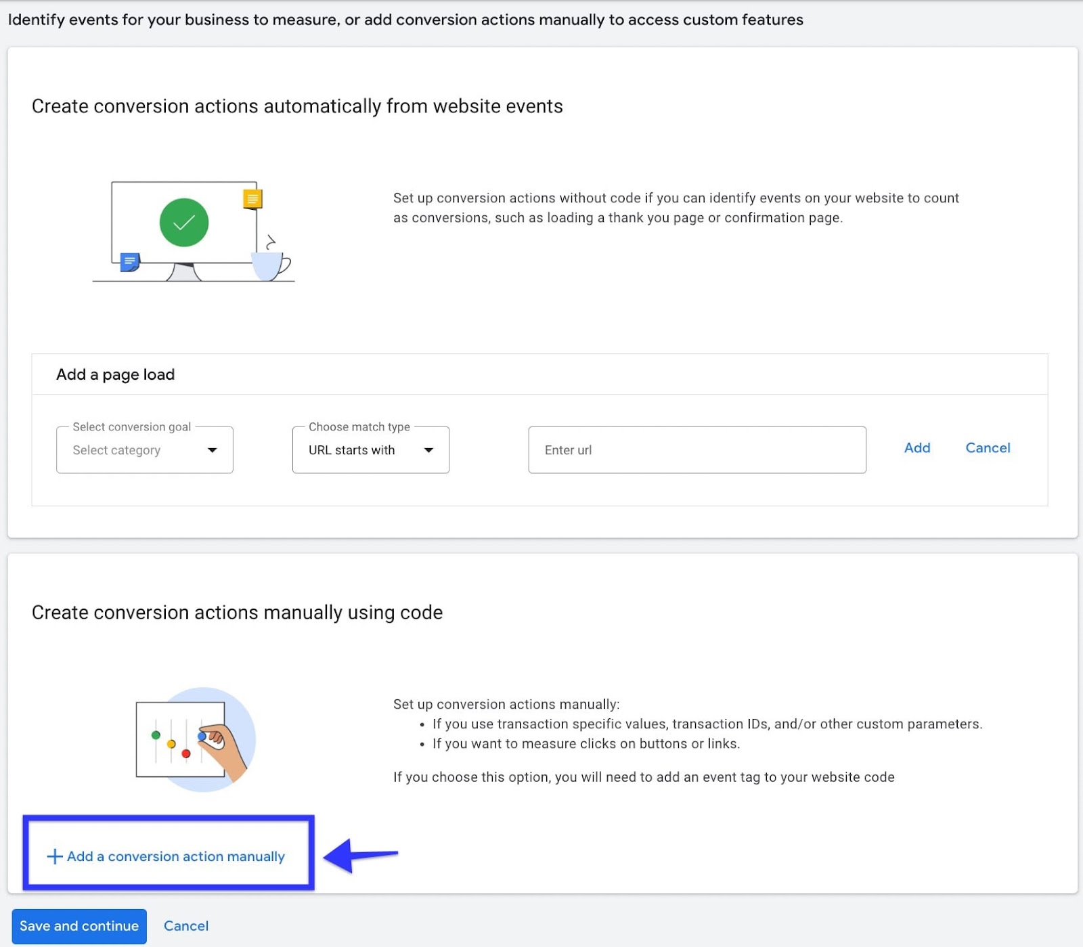Click the Enter url input field
Viewport: 1083px width, 947px height.
[697, 449]
